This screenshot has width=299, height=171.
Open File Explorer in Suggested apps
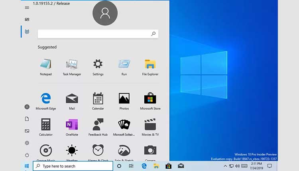click(x=150, y=67)
